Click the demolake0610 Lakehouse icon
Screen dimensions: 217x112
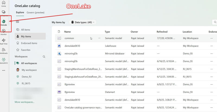click(x=59, y=46)
